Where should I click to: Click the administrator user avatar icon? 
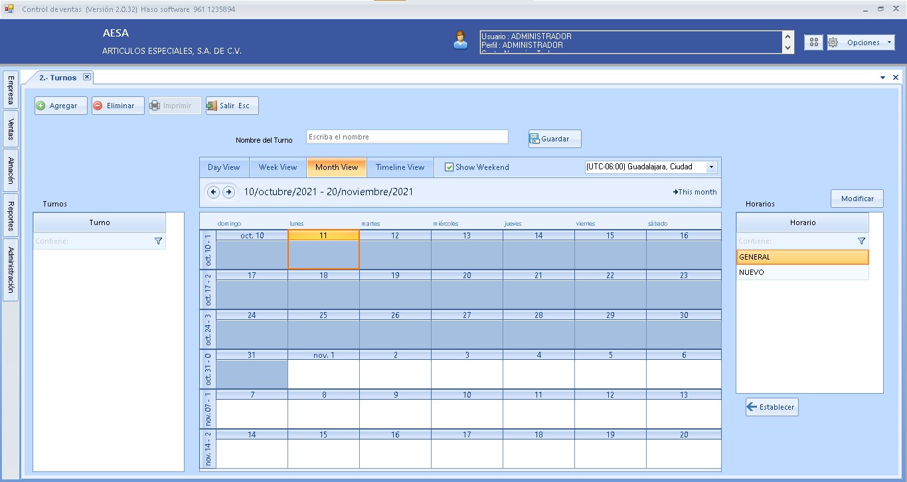[x=460, y=40]
